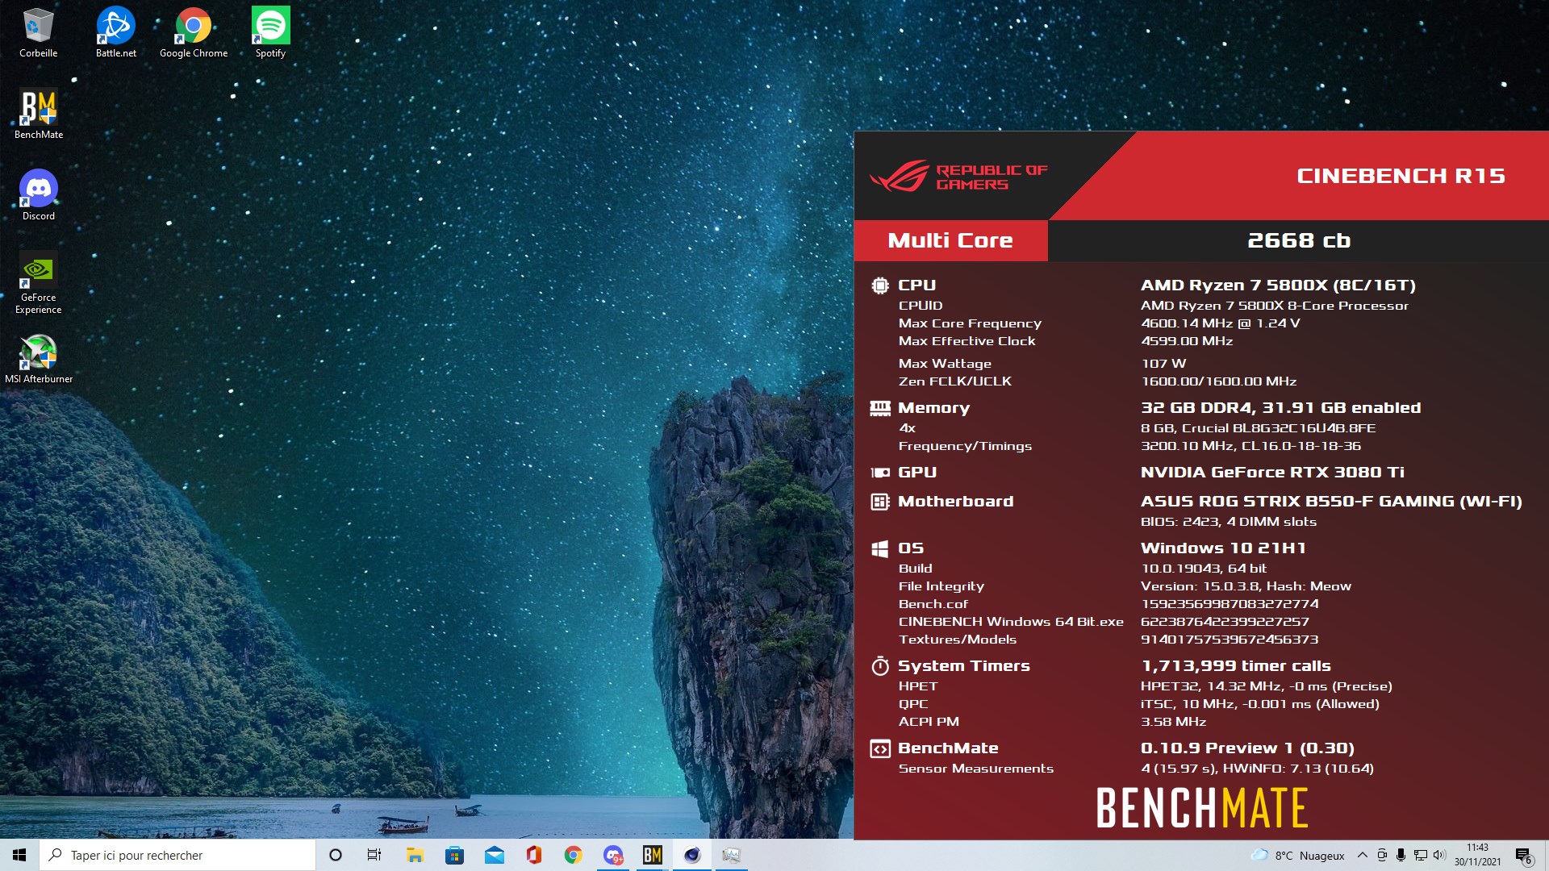Click the 3.58 MHz ACPI PM value

(x=1173, y=722)
